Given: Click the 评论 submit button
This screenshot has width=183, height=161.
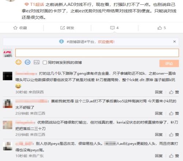Looking at the screenshot, I should coord(169,64).
